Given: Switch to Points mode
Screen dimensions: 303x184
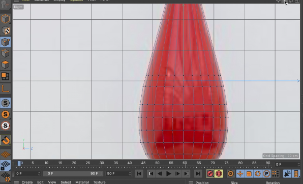Looking at the screenshot, I should click(6, 42).
